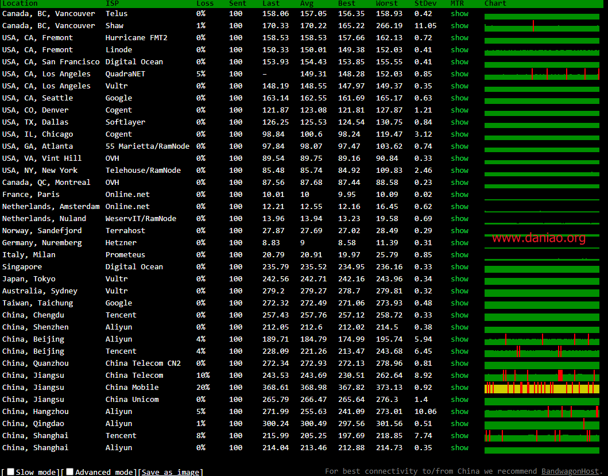This screenshot has height=476, width=608.
Task: Show MTR for Jiangsu China Mobile
Action: [459, 387]
